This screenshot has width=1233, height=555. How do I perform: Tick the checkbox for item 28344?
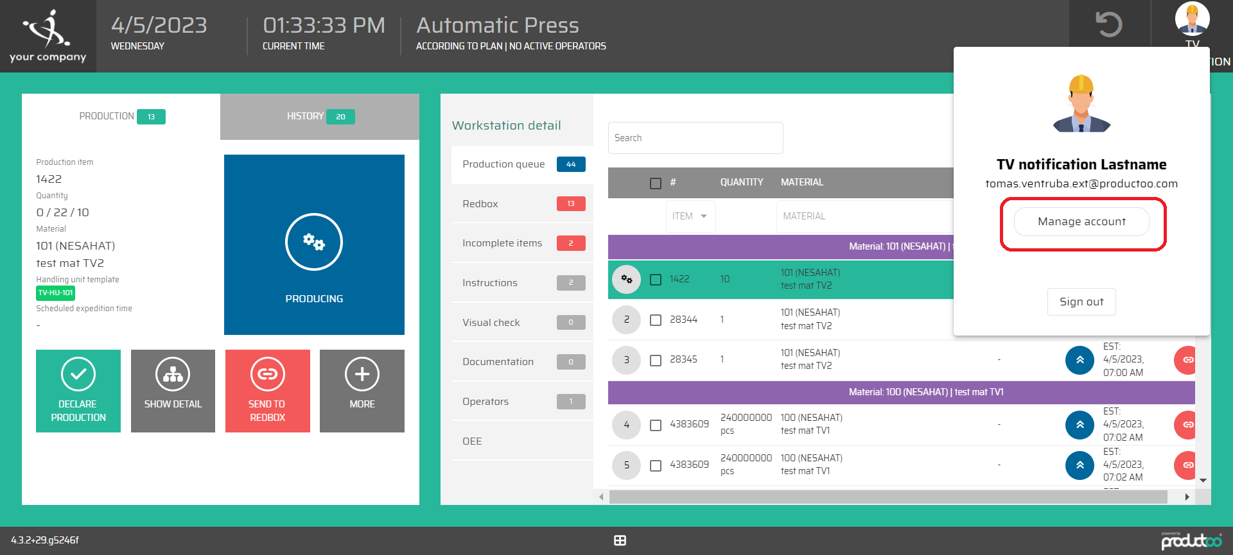point(656,320)
